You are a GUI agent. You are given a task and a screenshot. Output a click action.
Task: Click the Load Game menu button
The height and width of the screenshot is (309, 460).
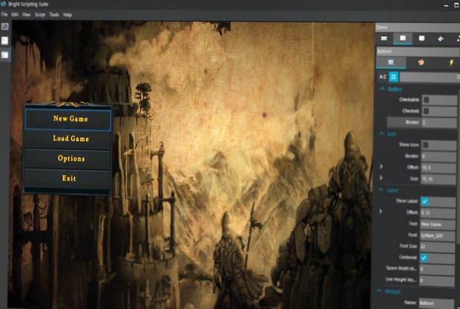tap(68, 139)
